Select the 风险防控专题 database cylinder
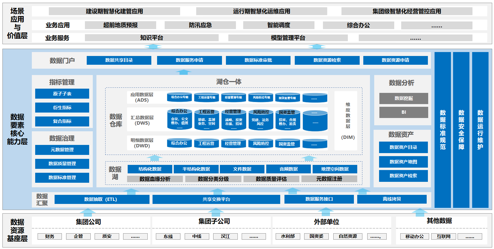This screenshot has height=249, width=494. [261, 97]
